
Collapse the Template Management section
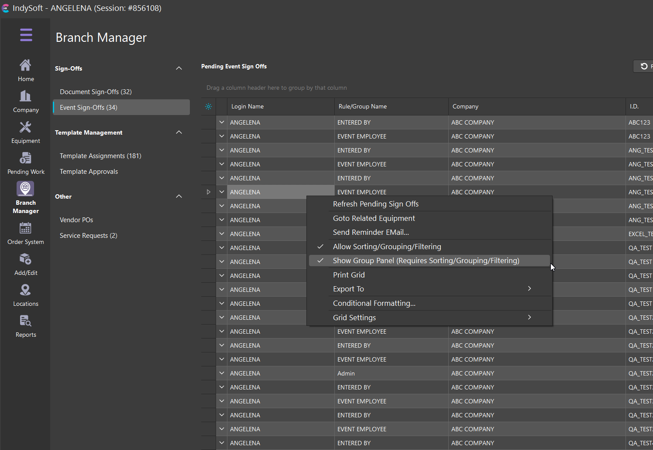pos(179,132)
